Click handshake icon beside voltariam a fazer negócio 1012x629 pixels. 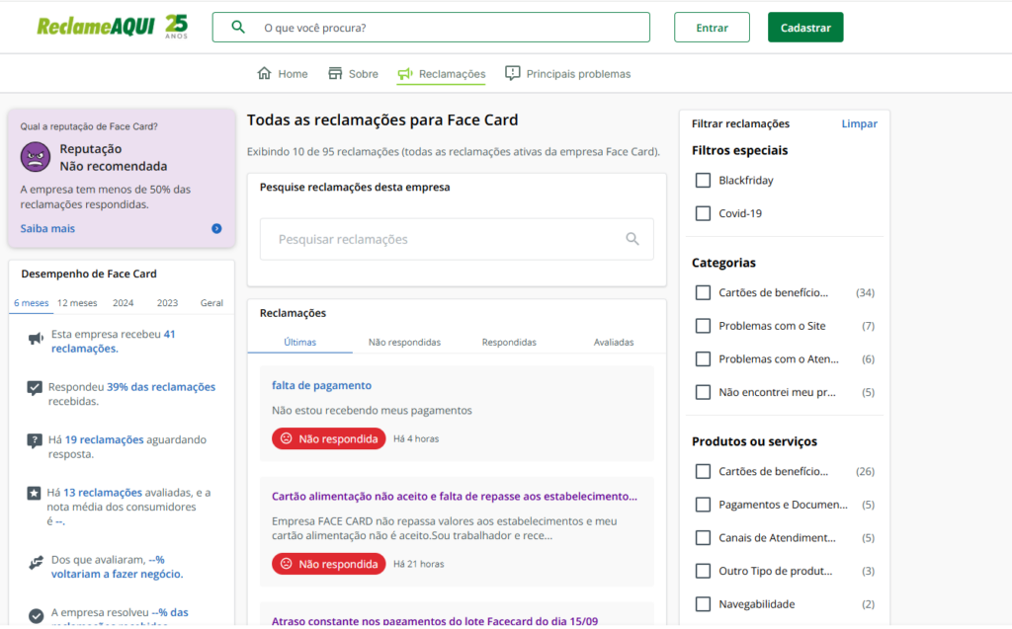click(37, 563)
